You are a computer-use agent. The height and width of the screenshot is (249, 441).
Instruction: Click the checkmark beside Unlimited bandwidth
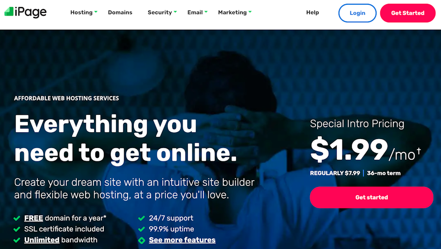17,240
